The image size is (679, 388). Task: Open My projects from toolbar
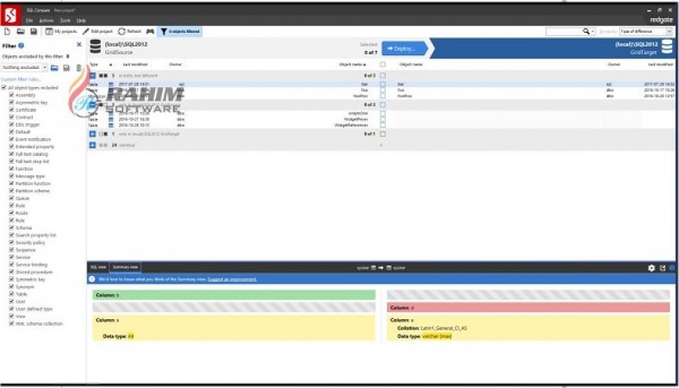tap(61, 32)
